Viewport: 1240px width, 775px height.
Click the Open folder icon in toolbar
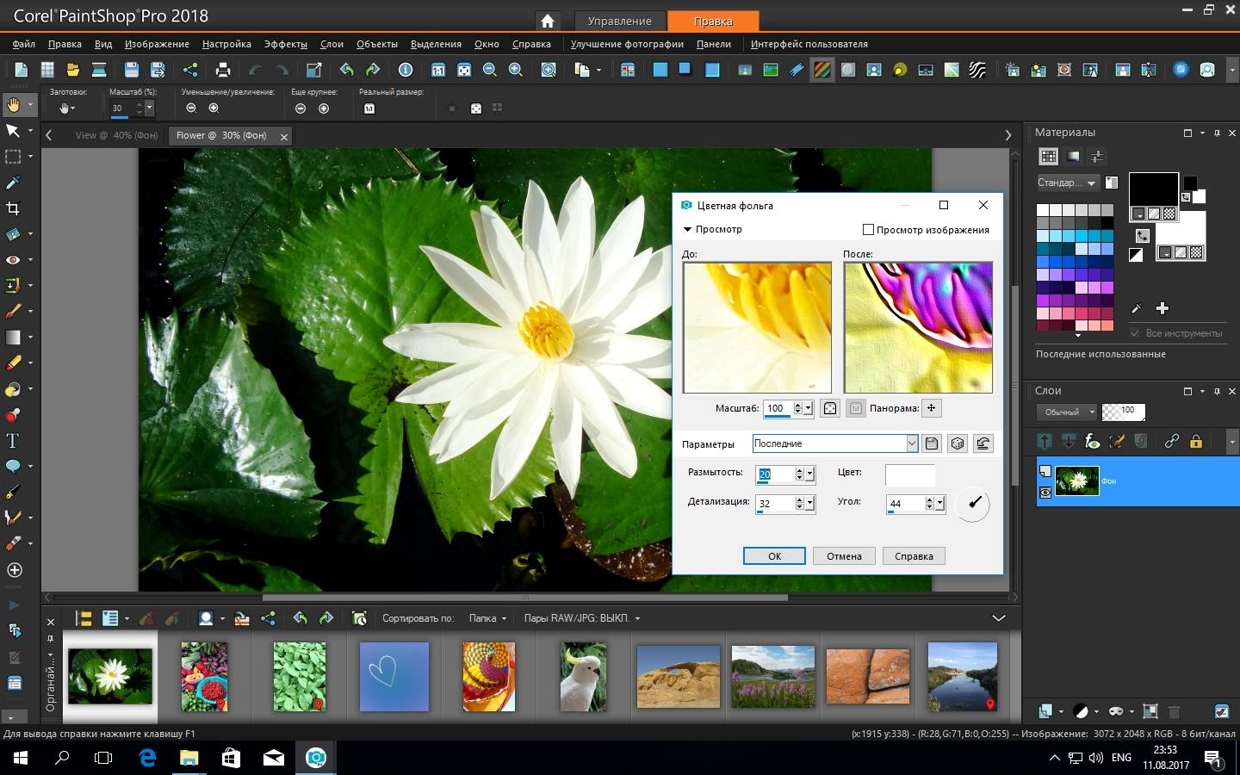tap(73, 71)
